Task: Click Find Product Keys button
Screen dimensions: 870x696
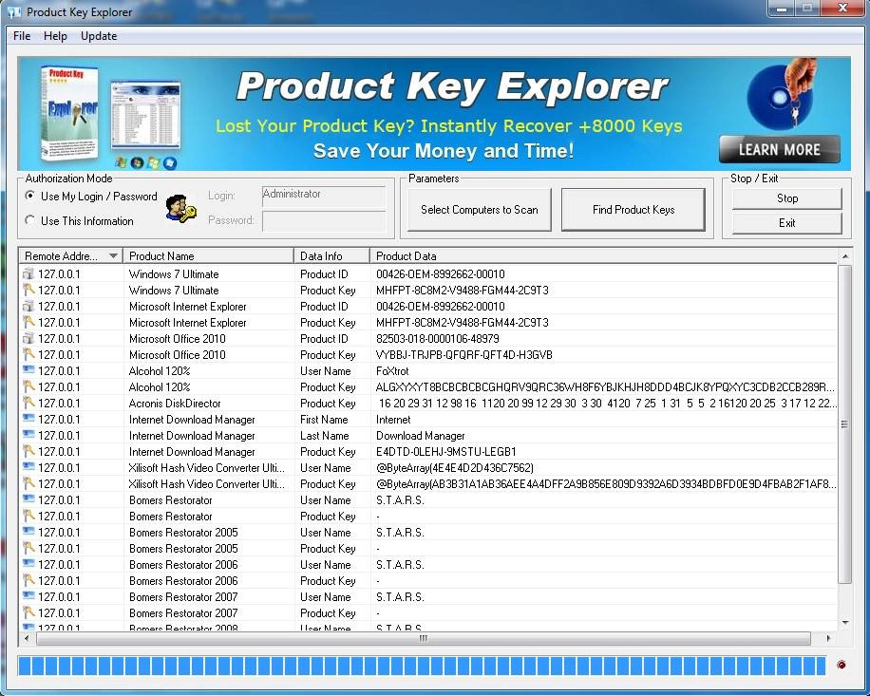Action: click(634, 210)
